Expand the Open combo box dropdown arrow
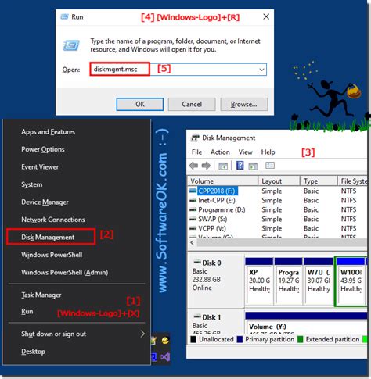Image resolution: width=371 pixels, height=379 pixels. 261,70
